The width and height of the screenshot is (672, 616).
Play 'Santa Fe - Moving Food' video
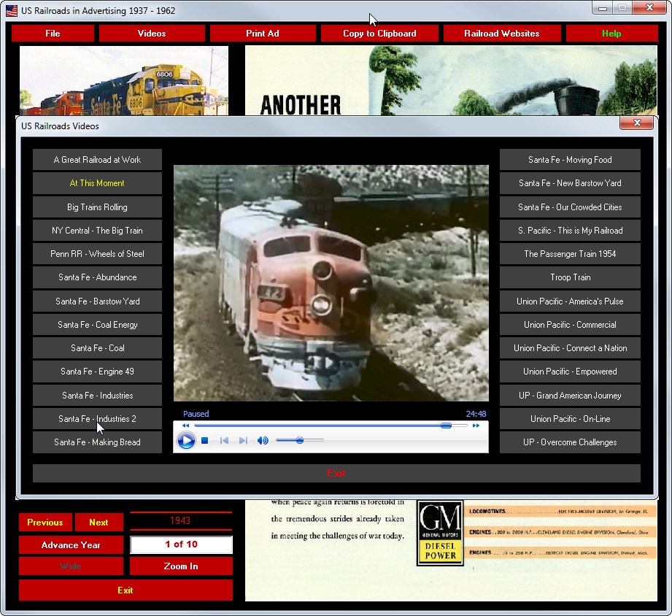tap(570, 159)
